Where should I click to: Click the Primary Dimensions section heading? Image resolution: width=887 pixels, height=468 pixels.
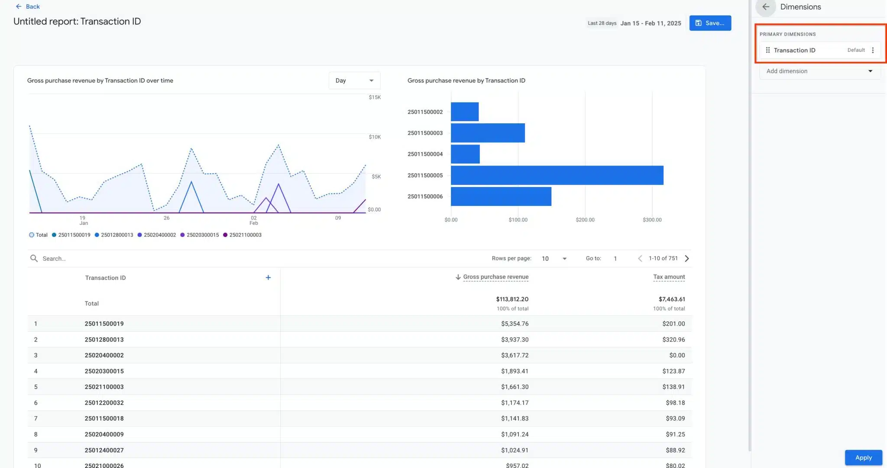click(x=787, y=34)
